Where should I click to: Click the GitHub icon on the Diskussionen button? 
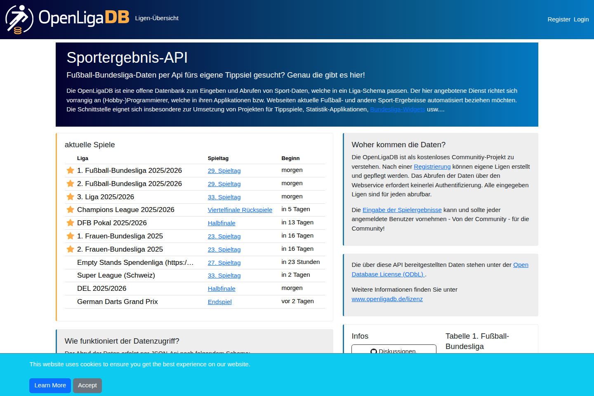(373, 352)
